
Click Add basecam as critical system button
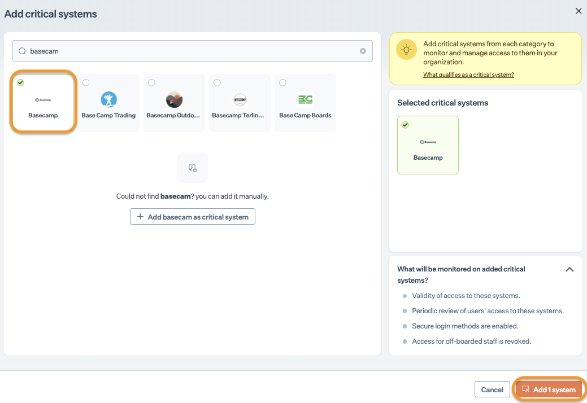193,216
